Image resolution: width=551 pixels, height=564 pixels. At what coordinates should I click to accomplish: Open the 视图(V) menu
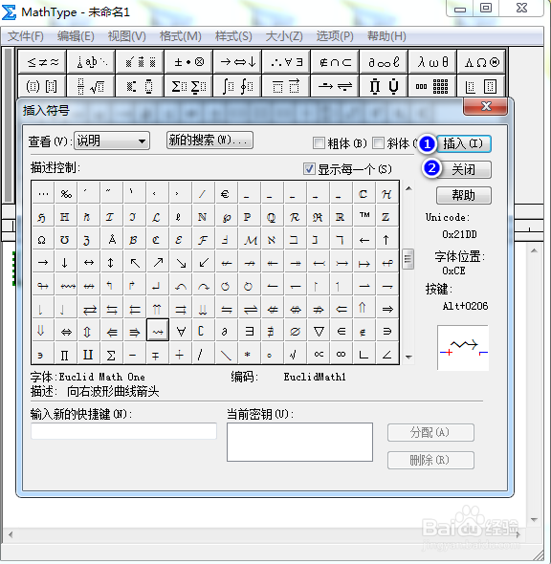tap(126, 36)
